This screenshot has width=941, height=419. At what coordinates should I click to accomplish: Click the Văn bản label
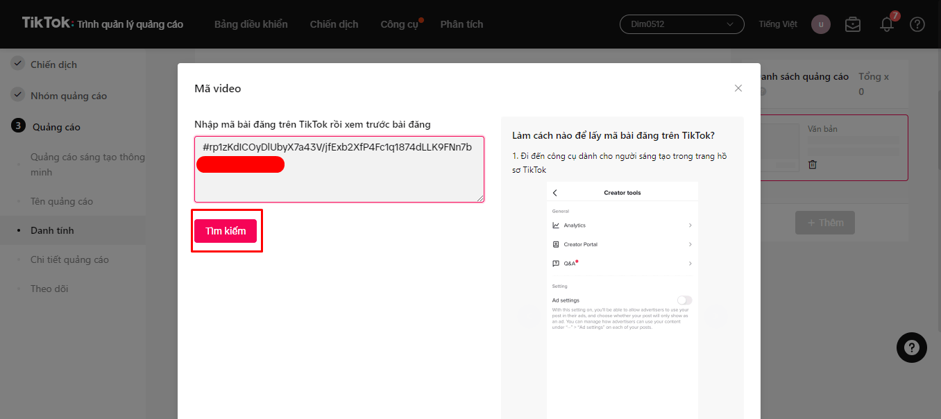(822, 129)
